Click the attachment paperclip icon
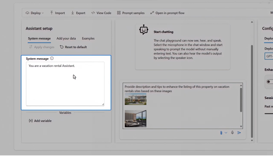This screenshot has height=156, width=273. (x=221, y=133)
